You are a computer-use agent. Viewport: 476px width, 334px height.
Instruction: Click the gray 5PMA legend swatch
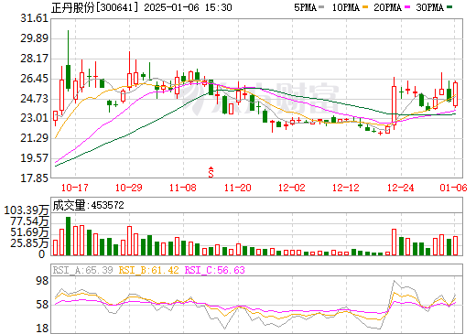point(321,7)
